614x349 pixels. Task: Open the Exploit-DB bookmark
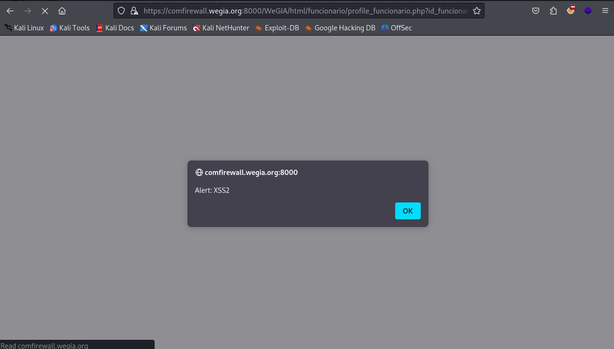pyautogui.click(x=277, y=28)
